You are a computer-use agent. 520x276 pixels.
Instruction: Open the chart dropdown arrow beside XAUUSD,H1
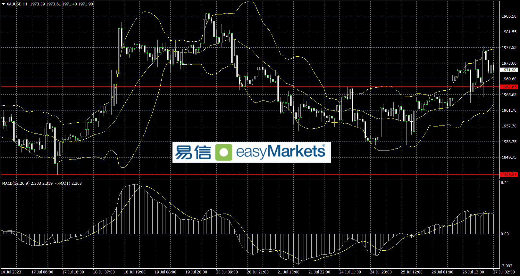4,4
